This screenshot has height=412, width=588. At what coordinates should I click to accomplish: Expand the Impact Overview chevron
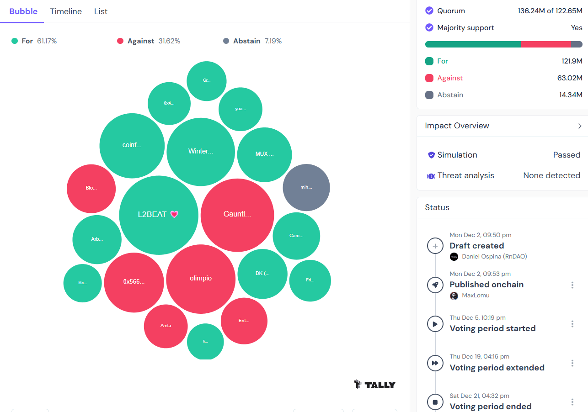click(x=580, y=126)
